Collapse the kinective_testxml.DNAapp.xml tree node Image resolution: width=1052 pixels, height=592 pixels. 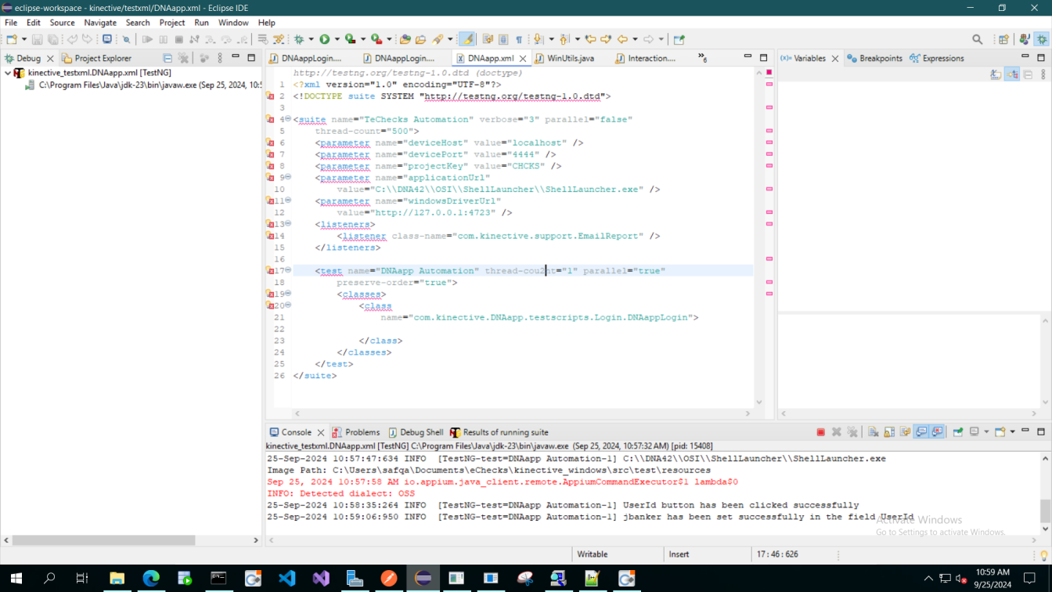8,73
